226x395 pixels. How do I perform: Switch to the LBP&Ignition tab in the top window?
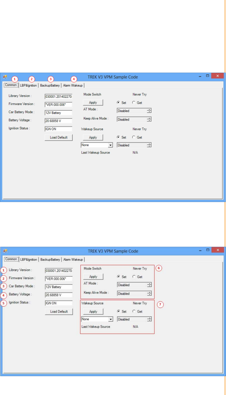pos(28,85)
